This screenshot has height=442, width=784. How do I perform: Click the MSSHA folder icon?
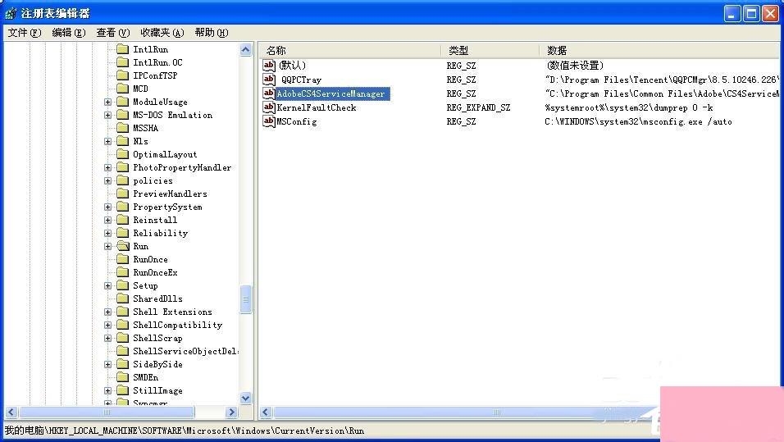122,128
